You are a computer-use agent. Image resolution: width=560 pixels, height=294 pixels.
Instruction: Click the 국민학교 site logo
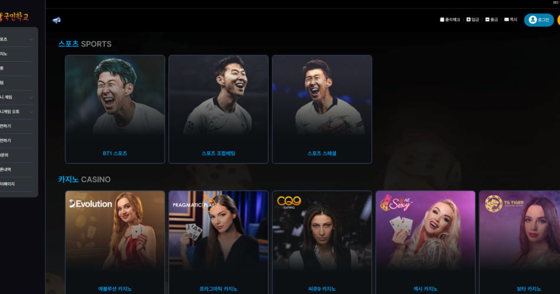14,16
